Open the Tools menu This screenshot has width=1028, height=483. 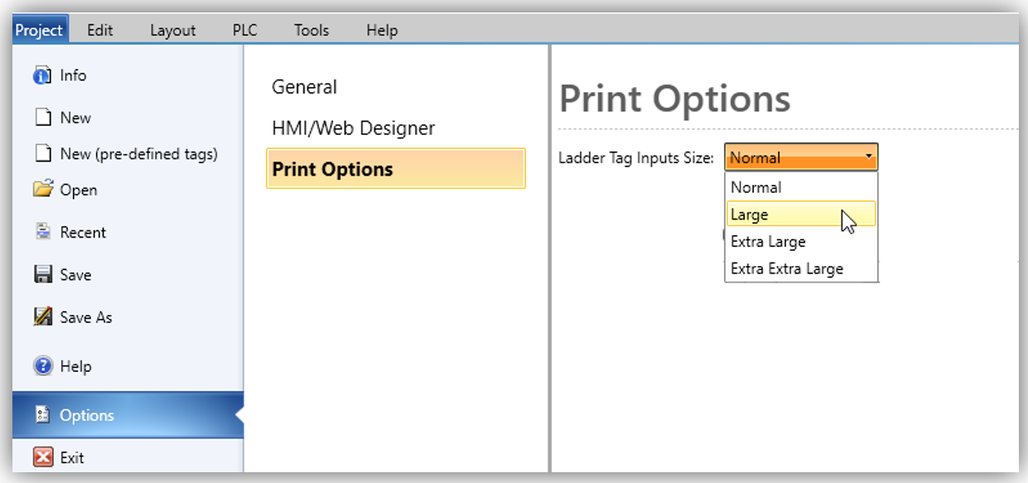coord(311,30)
